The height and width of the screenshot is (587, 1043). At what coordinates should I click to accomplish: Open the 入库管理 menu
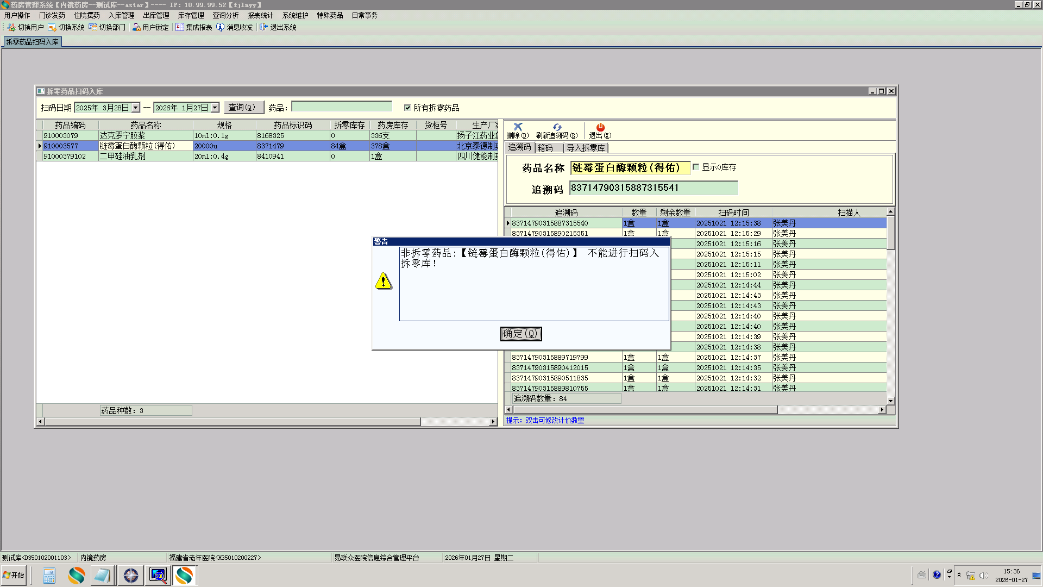click(121, 15)
